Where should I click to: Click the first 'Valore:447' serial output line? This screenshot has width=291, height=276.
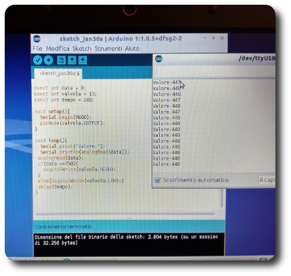(x=166, y=83)
